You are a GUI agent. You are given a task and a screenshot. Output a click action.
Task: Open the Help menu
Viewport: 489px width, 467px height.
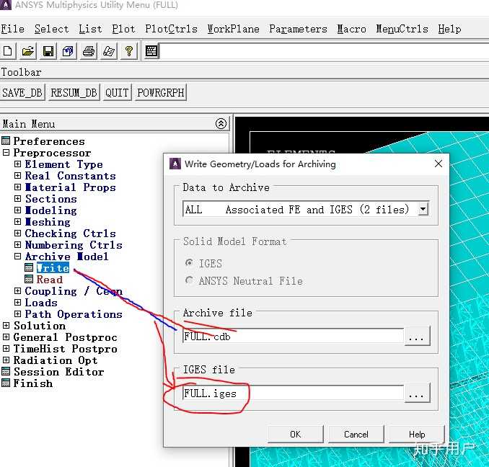tap(449, 29)
